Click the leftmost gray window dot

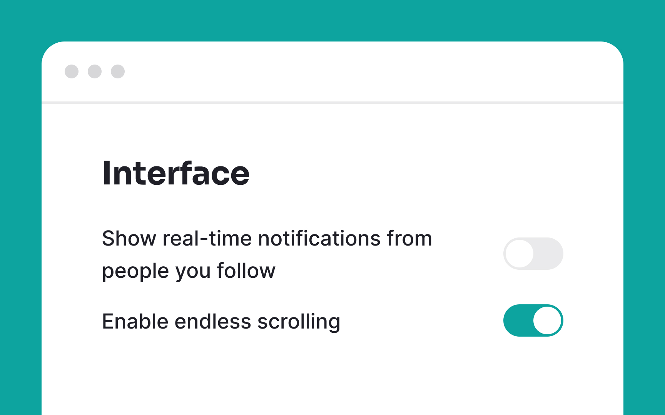coord(72,71)
